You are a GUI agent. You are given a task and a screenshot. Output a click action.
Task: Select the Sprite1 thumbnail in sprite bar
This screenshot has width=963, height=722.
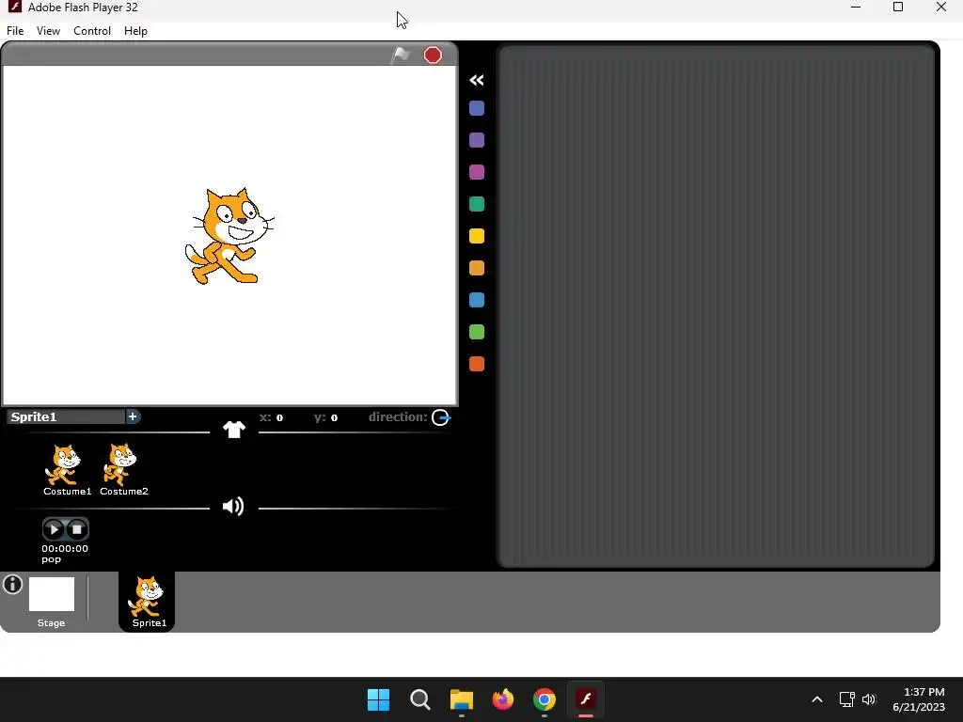pyautogui.click(x=147, y=602)
